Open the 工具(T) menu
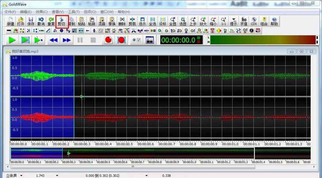The height and width of the screenshot is (178, 322). (x=74, y=12)
